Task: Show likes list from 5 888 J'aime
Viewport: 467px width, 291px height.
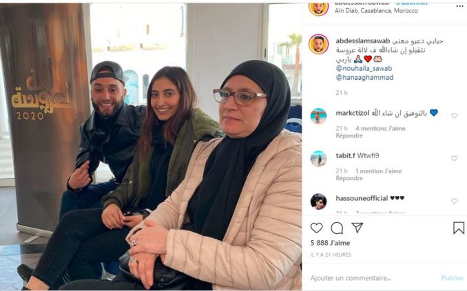Action: pos(330,243)
